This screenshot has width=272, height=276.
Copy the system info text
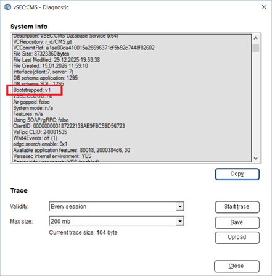click(237, 174)
